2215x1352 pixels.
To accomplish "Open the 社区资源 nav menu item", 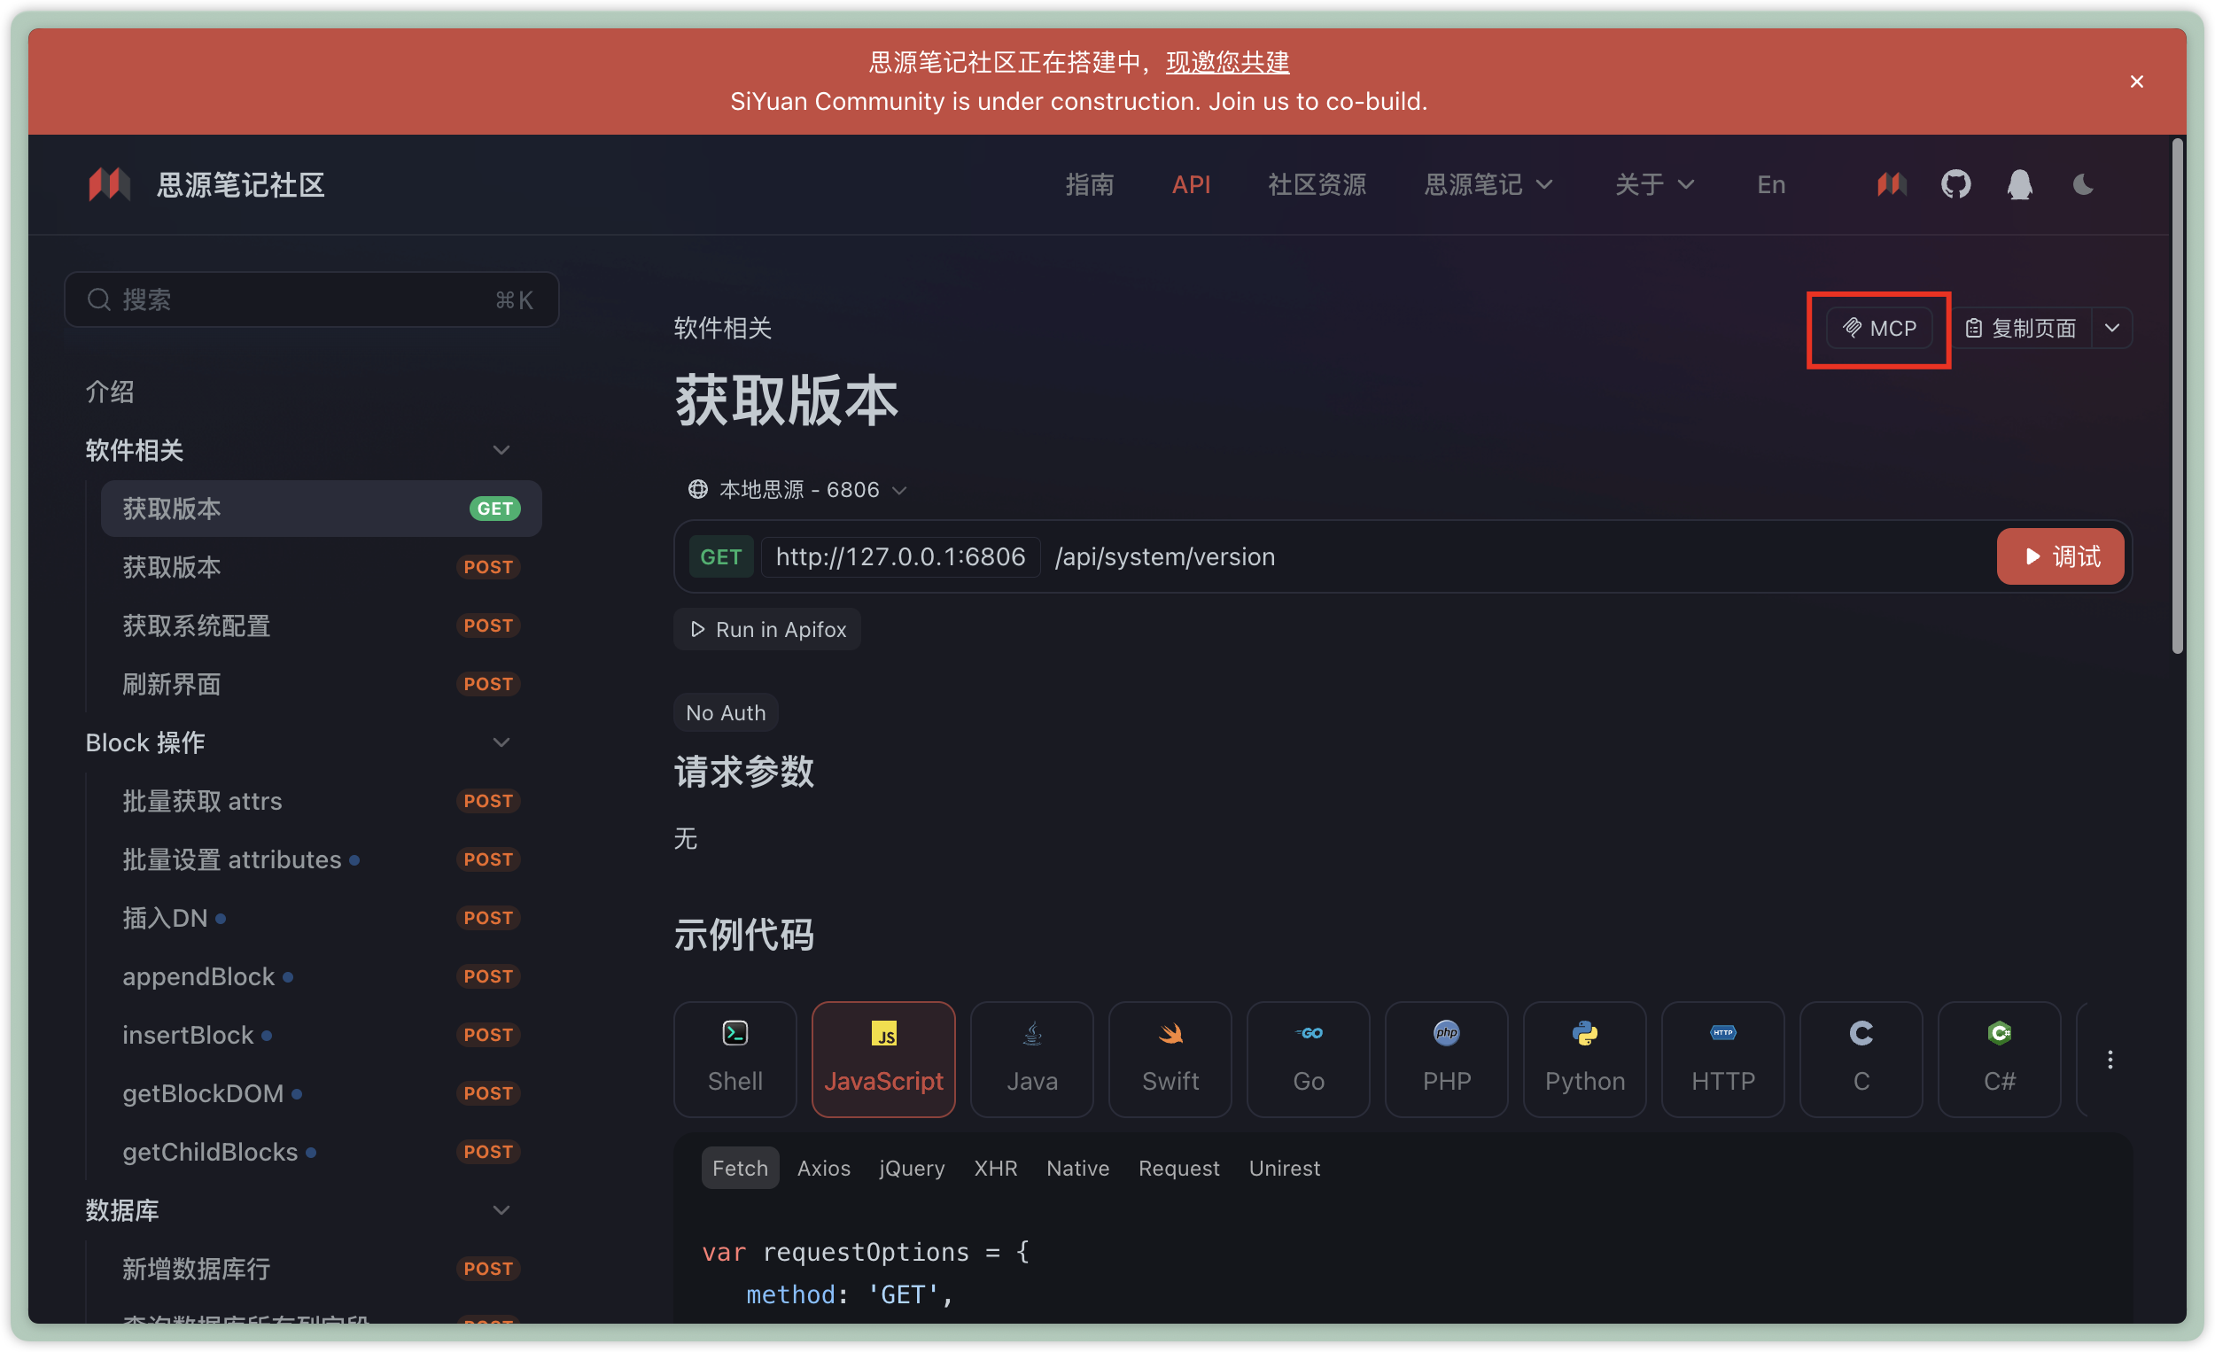I will (x=1316, y=184).
